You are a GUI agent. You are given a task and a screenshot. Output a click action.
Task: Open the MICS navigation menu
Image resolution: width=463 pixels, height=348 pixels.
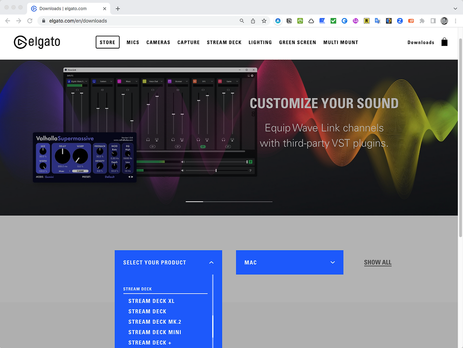point(133,42)
